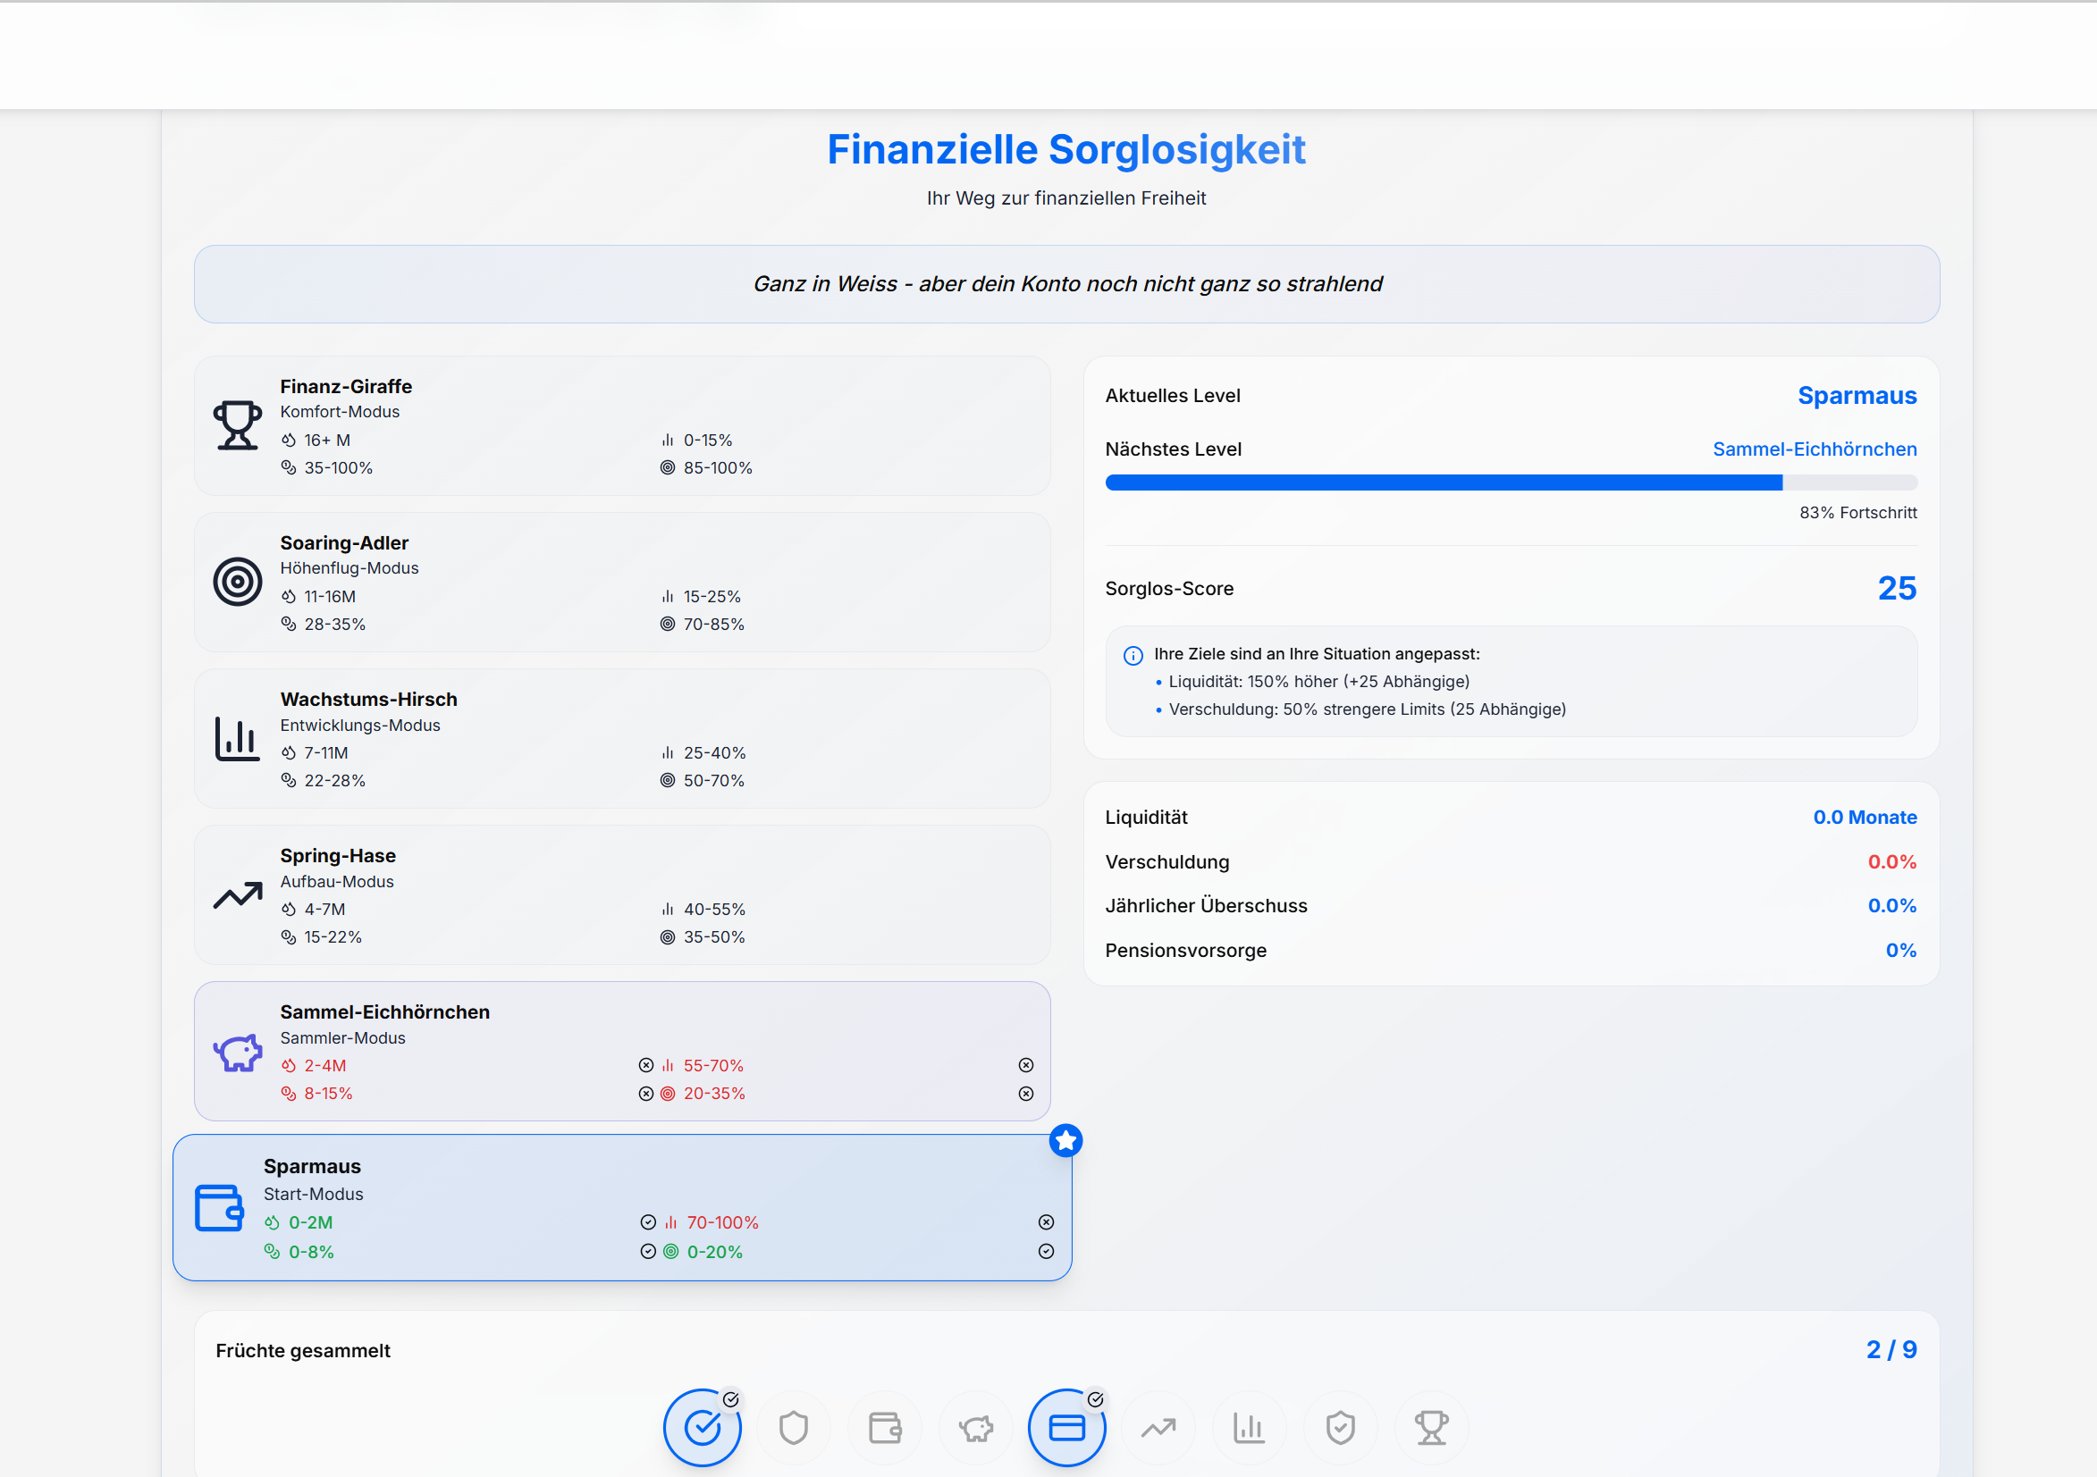The width and height of the screenshot is (2097, 1477).
Task: Click the Sammel-Eichhörnchen next level link
Action: tap(1814, 449)
